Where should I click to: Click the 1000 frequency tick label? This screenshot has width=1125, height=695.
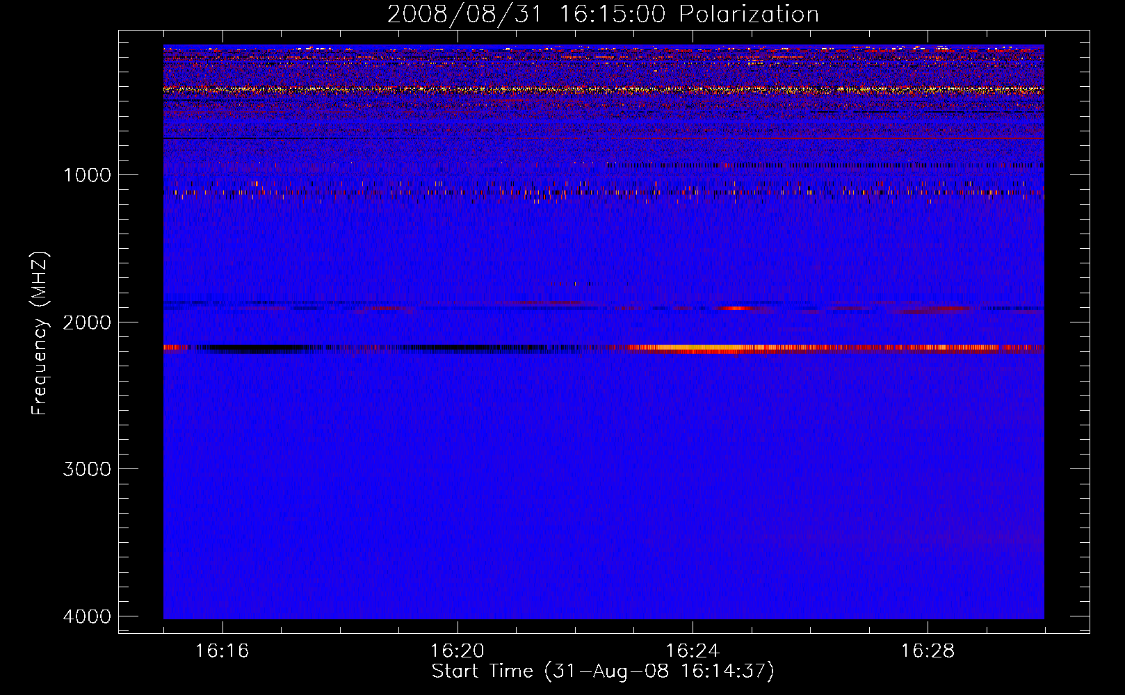pos(87,174)
